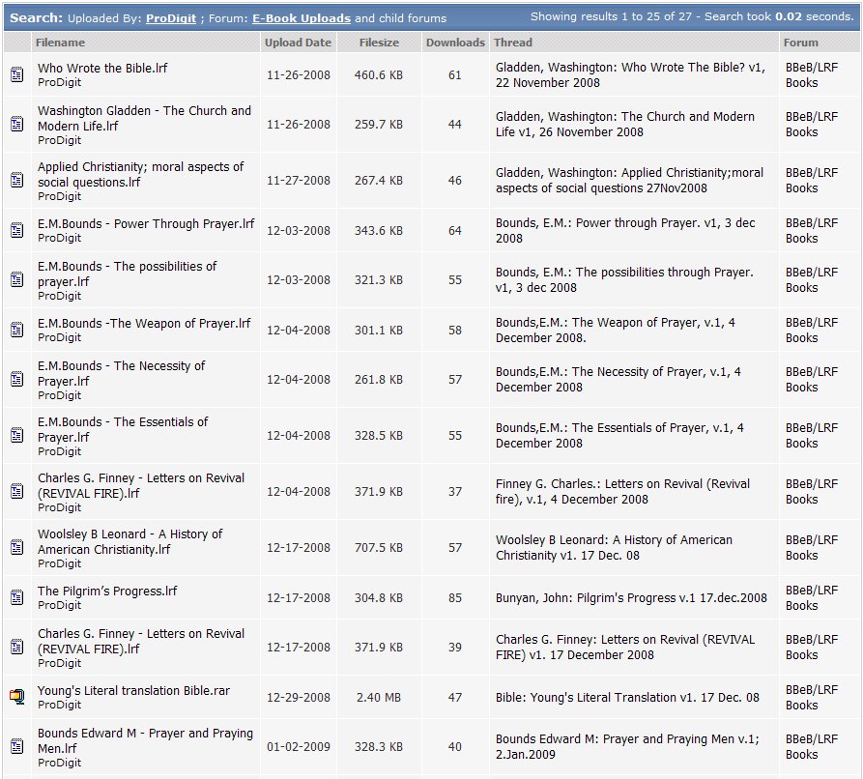Open thread Bounds Edward M: Prayer and Praying Men
The height and width of the screenshot is (779, 863).
click(627, 746)
